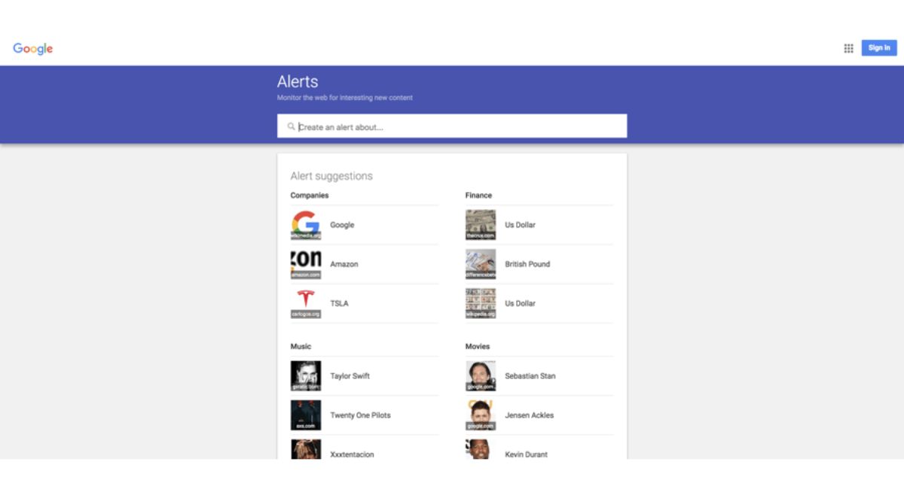Choose the Jensen Ackles suggestion text
This screenshot has height=489, width=904.
click(x=529, y=415)
